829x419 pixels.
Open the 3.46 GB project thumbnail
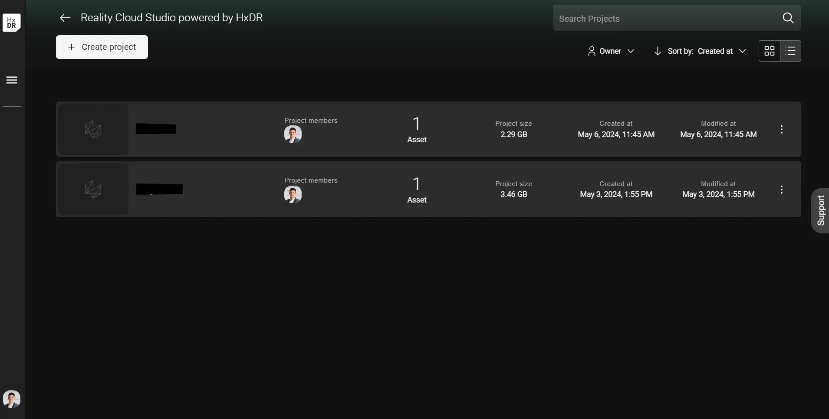pos(93,190)
